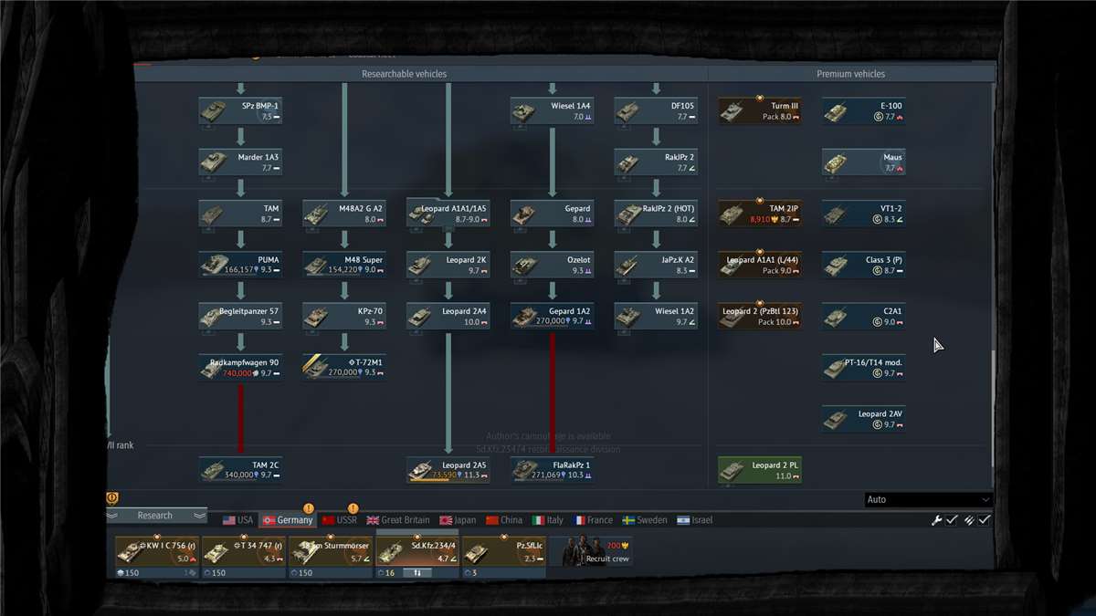Select the Wiesel 1A2 vehicle card
1096x616 pixels.
656,316
